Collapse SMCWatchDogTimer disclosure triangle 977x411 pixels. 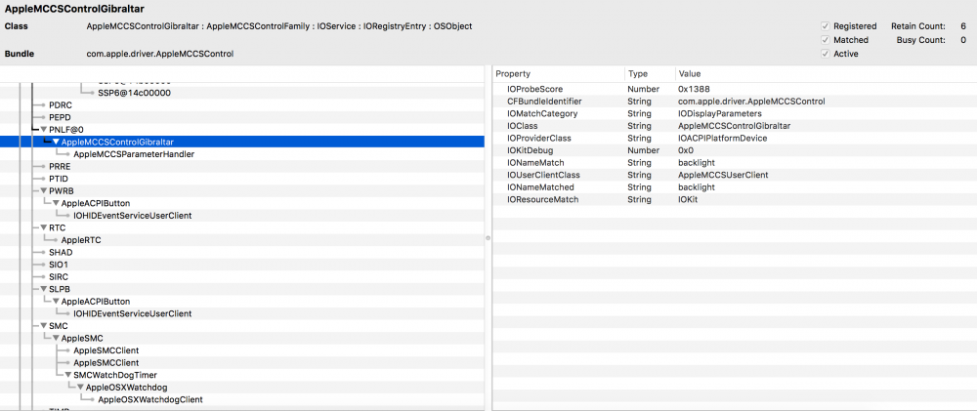tap(68, 375)
